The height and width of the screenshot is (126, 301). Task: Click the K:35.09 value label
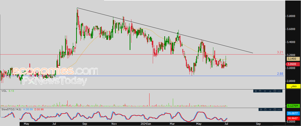coord(28,109)
